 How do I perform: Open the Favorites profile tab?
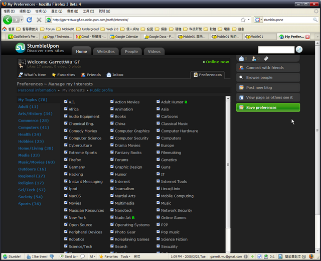click(x=64, y=75)
